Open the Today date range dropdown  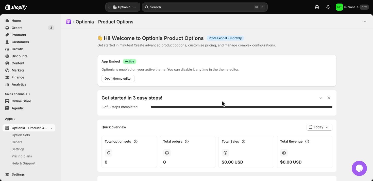pos(319,127)
